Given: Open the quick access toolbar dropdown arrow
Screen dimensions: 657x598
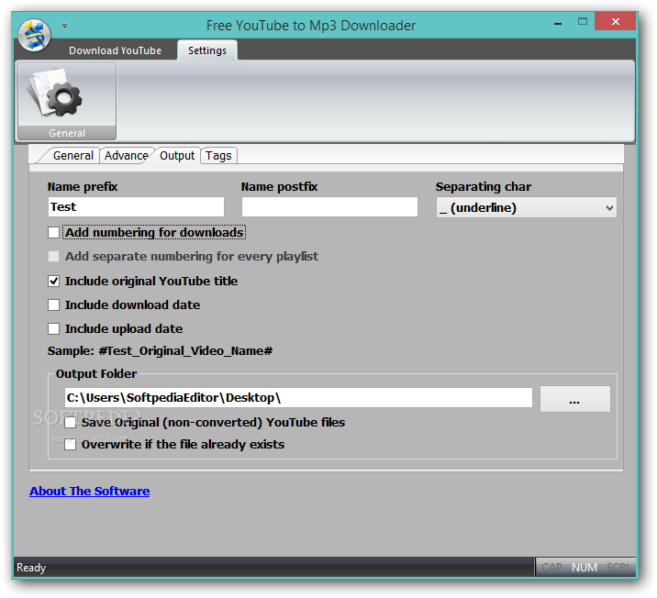Looking at the screenshot, I should coord(64,26).
